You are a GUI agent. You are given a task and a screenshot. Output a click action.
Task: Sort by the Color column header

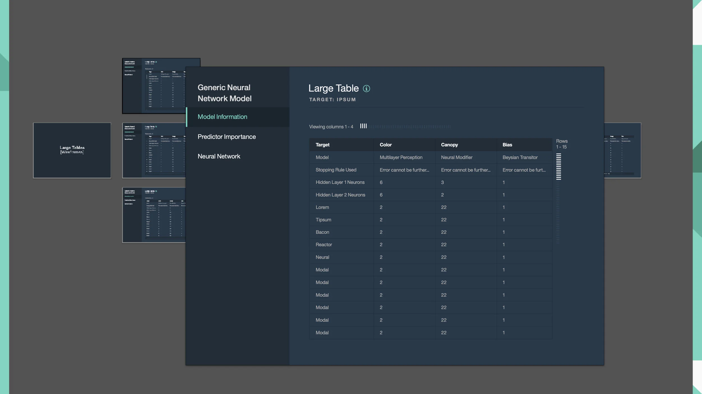tap(386, 144)
